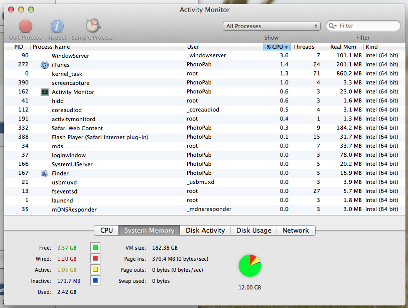Screen dimensions: 408x308
Task: Click the 12.00 GB total memory label
Action: (250, 287)
